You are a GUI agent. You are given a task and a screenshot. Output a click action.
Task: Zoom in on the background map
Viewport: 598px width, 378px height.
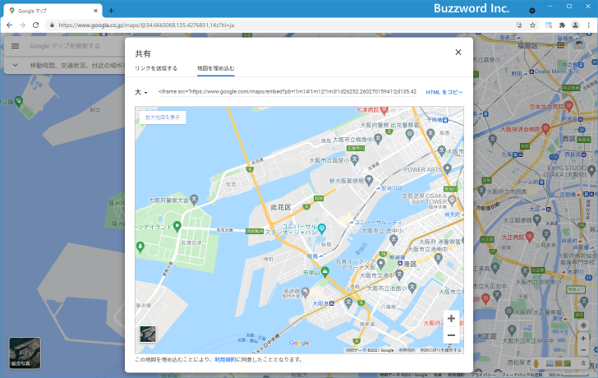click(x=583, y=339)
